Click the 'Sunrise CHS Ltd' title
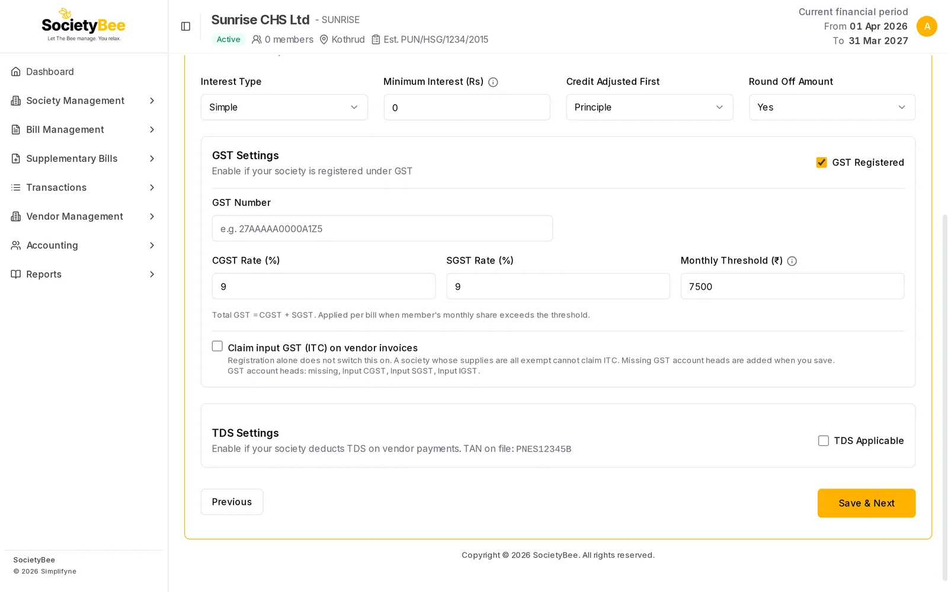The image size is (948, 592). tap(260, 20)
